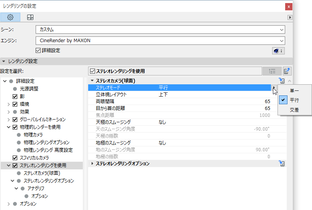Toggle the 物理的レンダーを使用 checkbox
The image size is (312, 210).
click(x=15, y=127)
